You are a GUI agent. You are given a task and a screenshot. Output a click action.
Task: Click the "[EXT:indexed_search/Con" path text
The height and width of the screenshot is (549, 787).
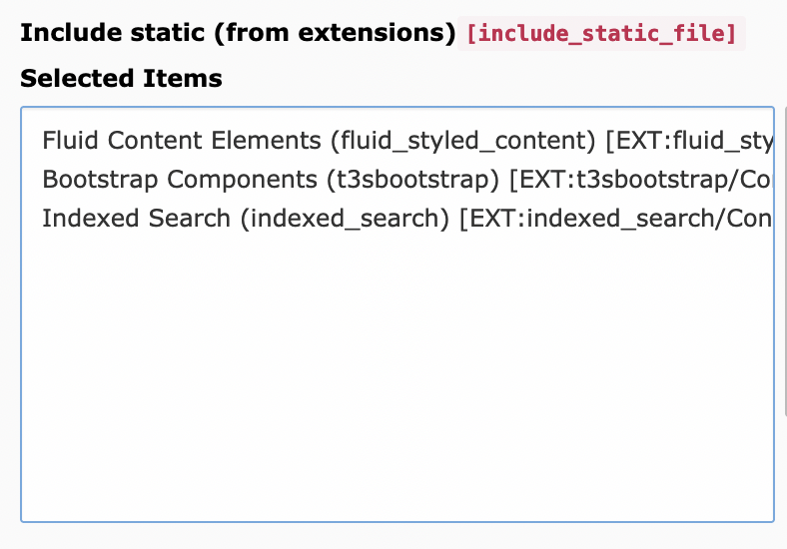pos(615,219)
